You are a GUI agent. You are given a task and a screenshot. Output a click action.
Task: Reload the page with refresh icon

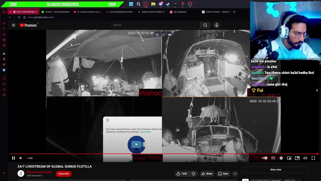click(x=19, y=17)
